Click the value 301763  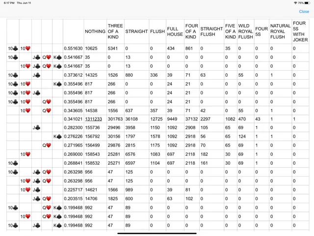115,119
